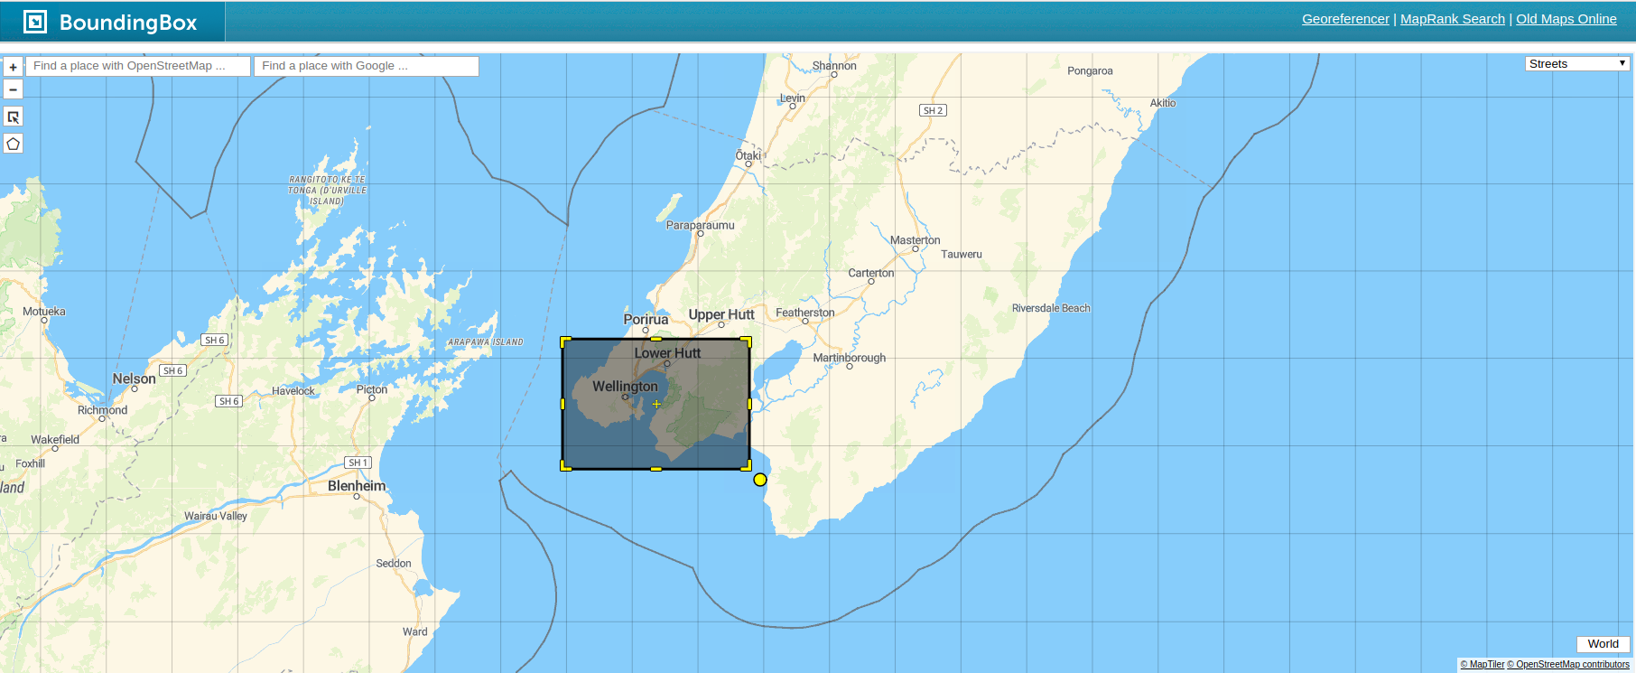1636x673 pixels.
Task: Click the Havelock label
Action: (293, 391)
